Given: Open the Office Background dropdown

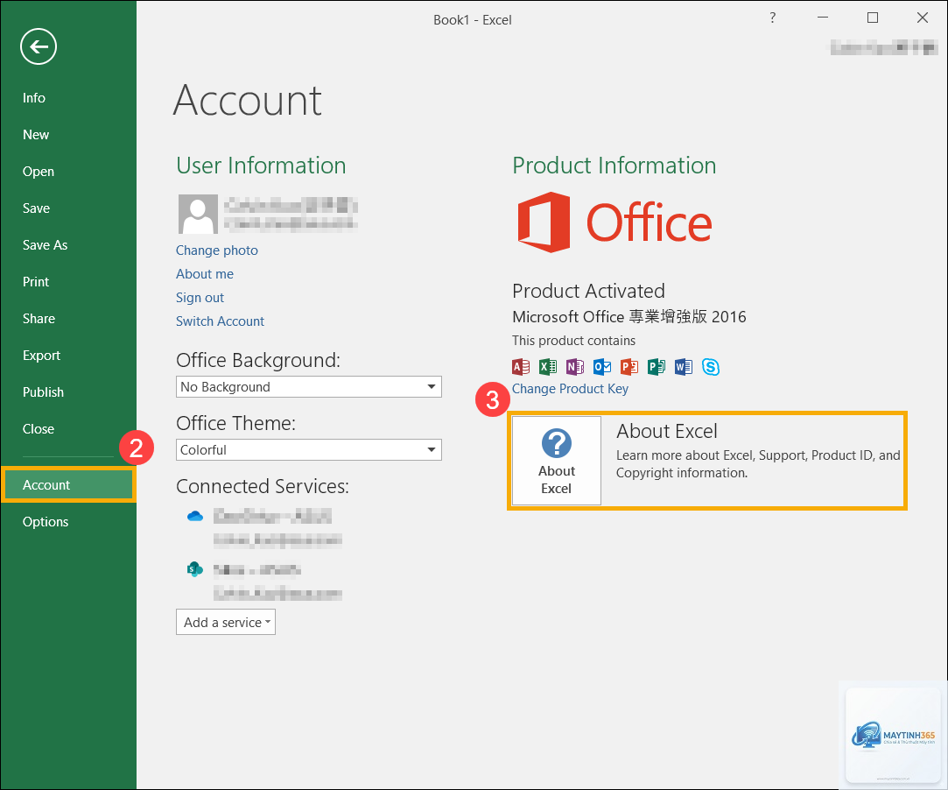Looking at the screenshot, I should click(x=308, y=387).
